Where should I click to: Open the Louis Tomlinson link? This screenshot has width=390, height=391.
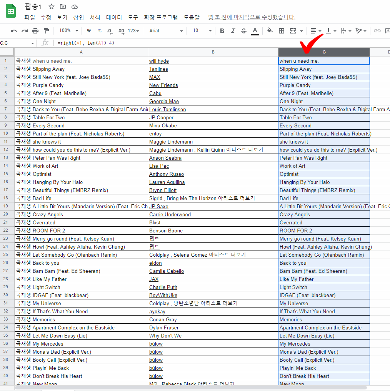[x=167, y=109]
